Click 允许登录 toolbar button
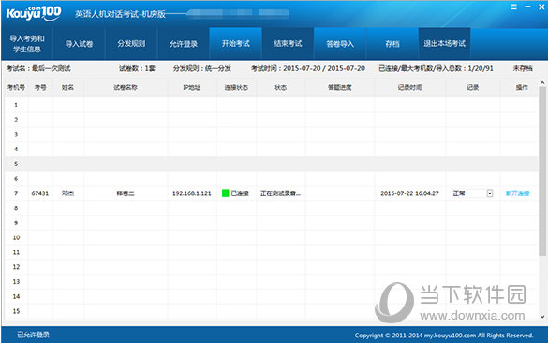 click(184, 44)
